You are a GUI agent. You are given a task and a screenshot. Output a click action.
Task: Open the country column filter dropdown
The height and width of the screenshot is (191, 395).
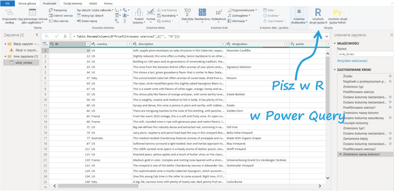point(129,44)
